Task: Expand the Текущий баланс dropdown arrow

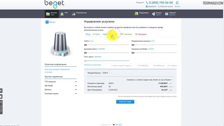Action: coord(110,73)
